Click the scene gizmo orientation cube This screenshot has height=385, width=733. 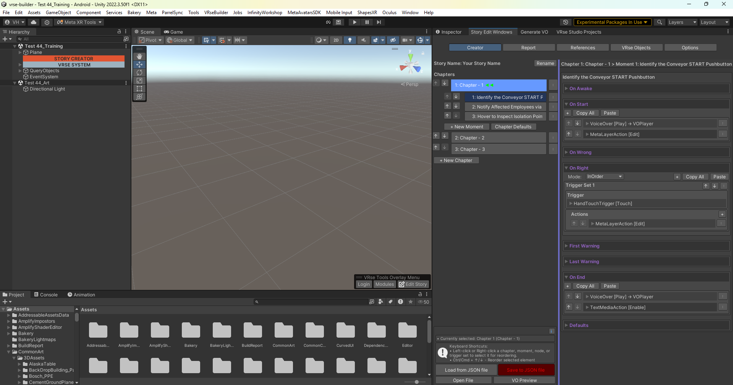tap(410, 66)
